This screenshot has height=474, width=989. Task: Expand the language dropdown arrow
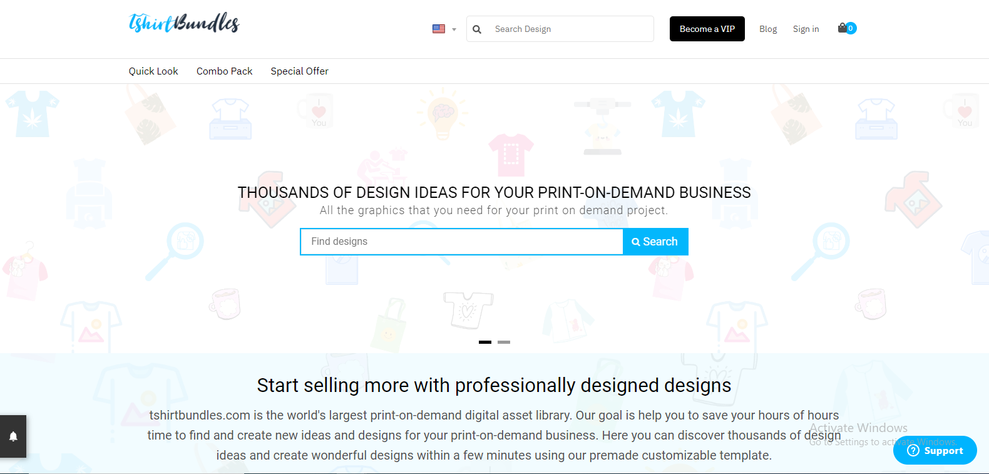point(454,29)
